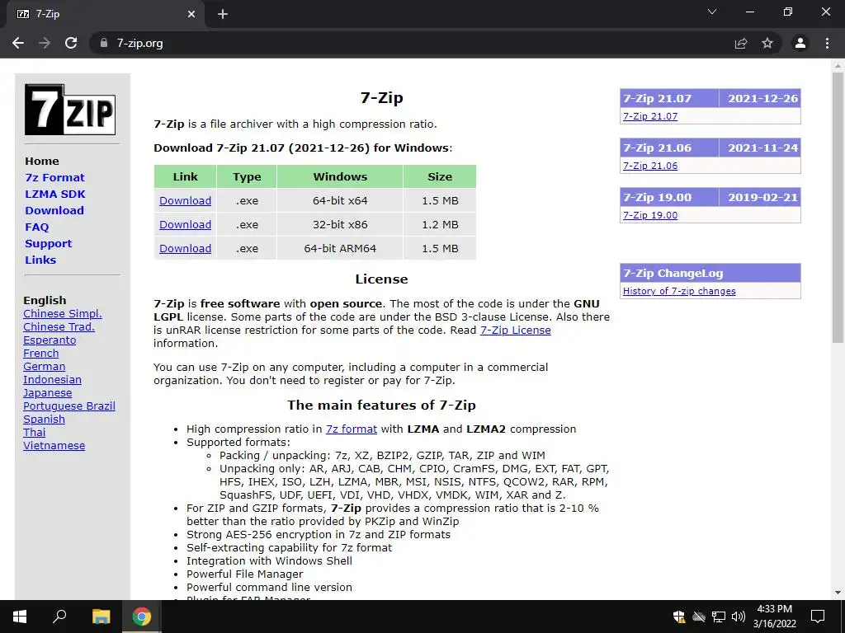Click Chrome icon in taskbar
Screen dimensions: 845x633
pos(142,617)
